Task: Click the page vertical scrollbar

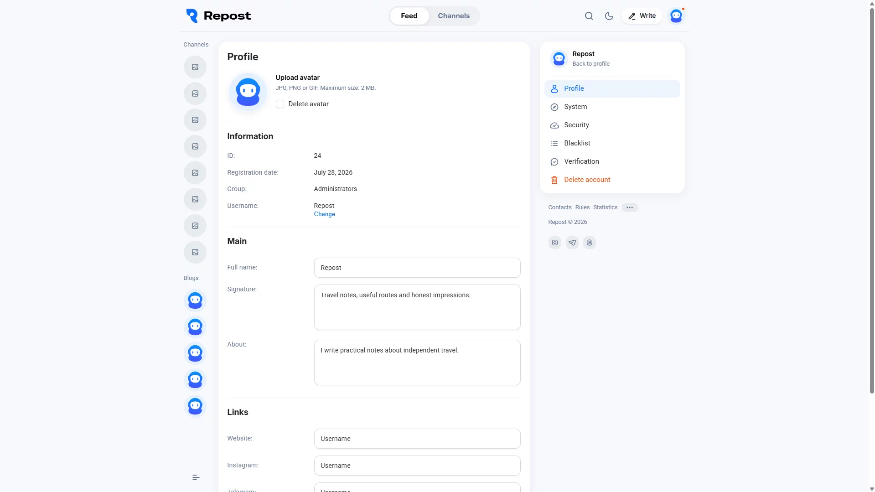Action: (871, 201)
